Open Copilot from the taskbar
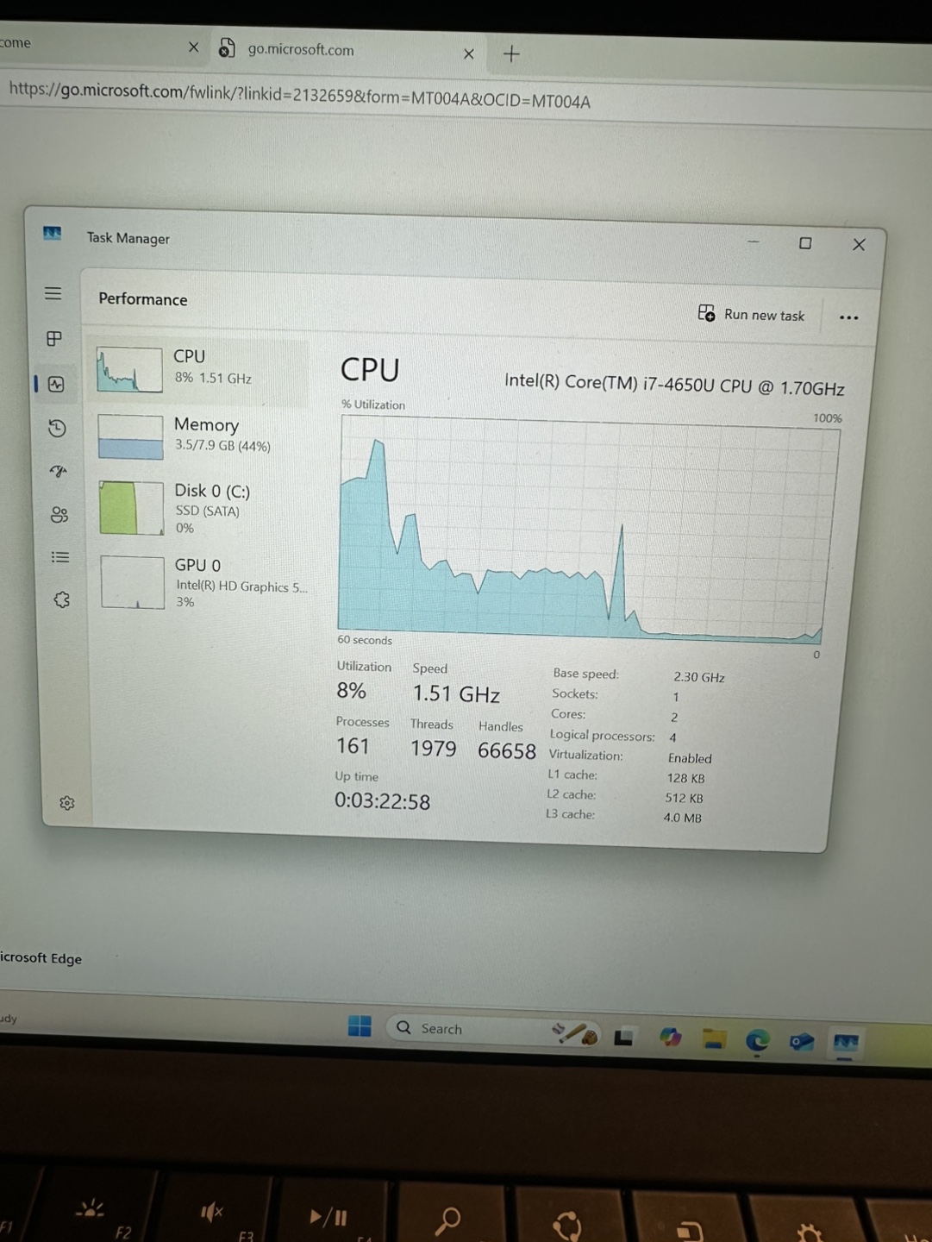The image size is (932, 1242). point(670,1038)
